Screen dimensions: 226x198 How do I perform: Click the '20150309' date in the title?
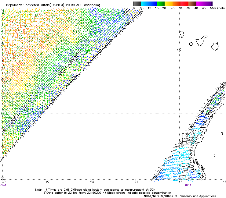(x=74, y=5)
